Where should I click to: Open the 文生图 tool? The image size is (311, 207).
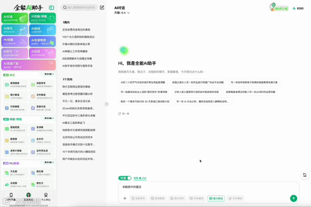(16, 173)
